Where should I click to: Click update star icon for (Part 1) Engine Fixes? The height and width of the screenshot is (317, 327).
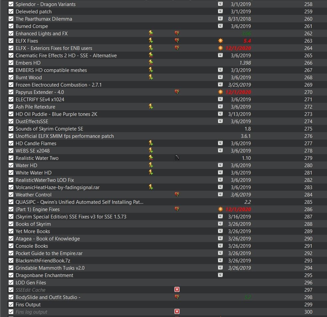click(x=220, y=209)
